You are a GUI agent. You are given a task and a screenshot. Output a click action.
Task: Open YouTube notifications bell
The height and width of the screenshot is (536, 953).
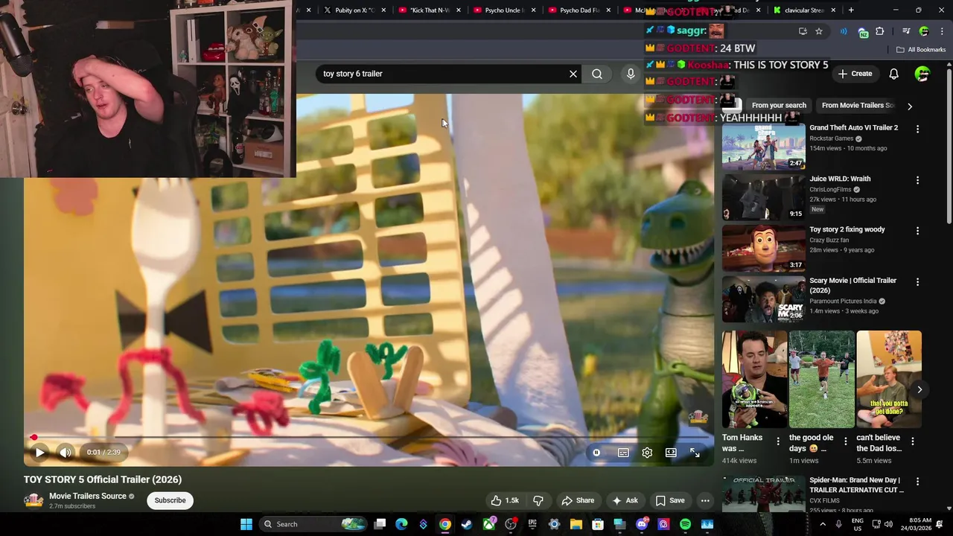tap(894, 74)
